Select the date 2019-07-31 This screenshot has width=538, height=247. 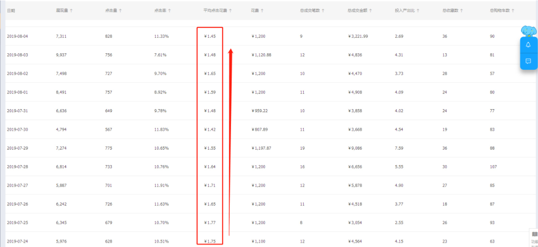tap(17, 111)
